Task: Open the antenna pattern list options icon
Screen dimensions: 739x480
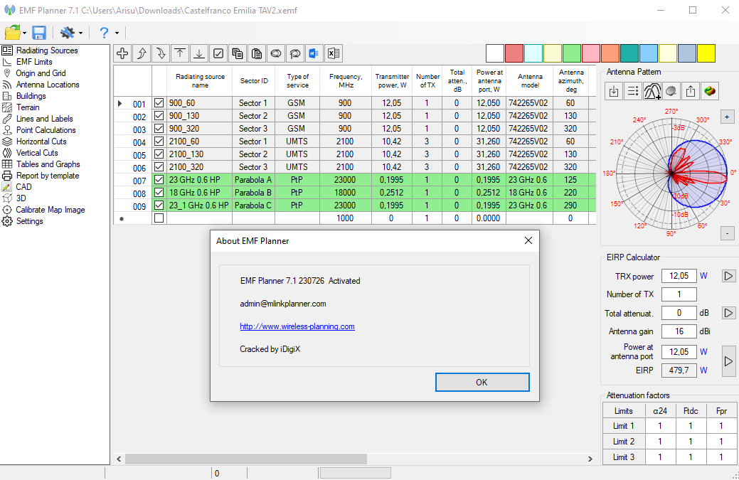Action: click(633, 91)
